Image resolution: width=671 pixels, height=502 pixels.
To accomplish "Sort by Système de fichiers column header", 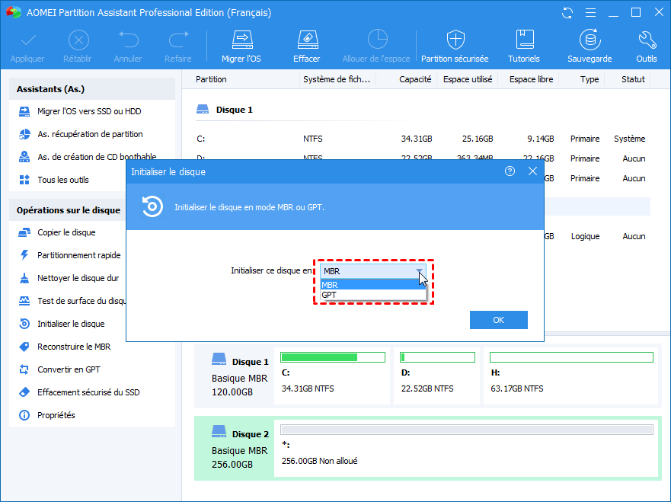I will click(x=337, y=79).
